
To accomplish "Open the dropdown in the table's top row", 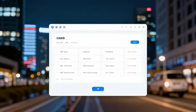I will click(133, 52).
